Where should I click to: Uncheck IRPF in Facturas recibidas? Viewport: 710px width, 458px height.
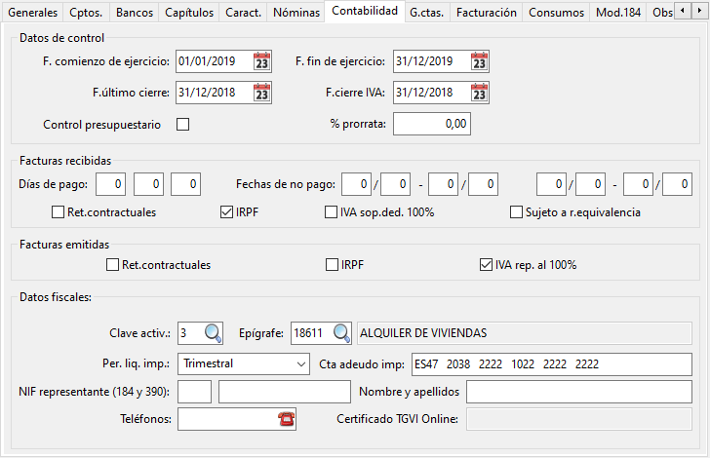point(227,211)
